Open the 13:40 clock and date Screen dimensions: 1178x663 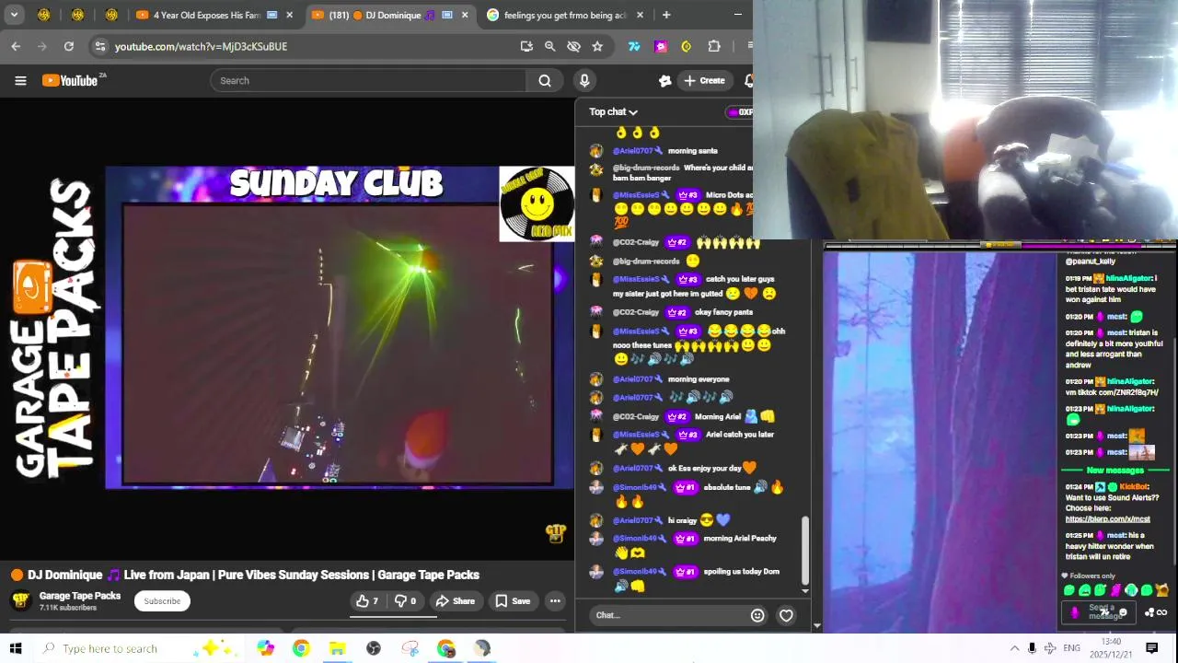coord(1112,648)
